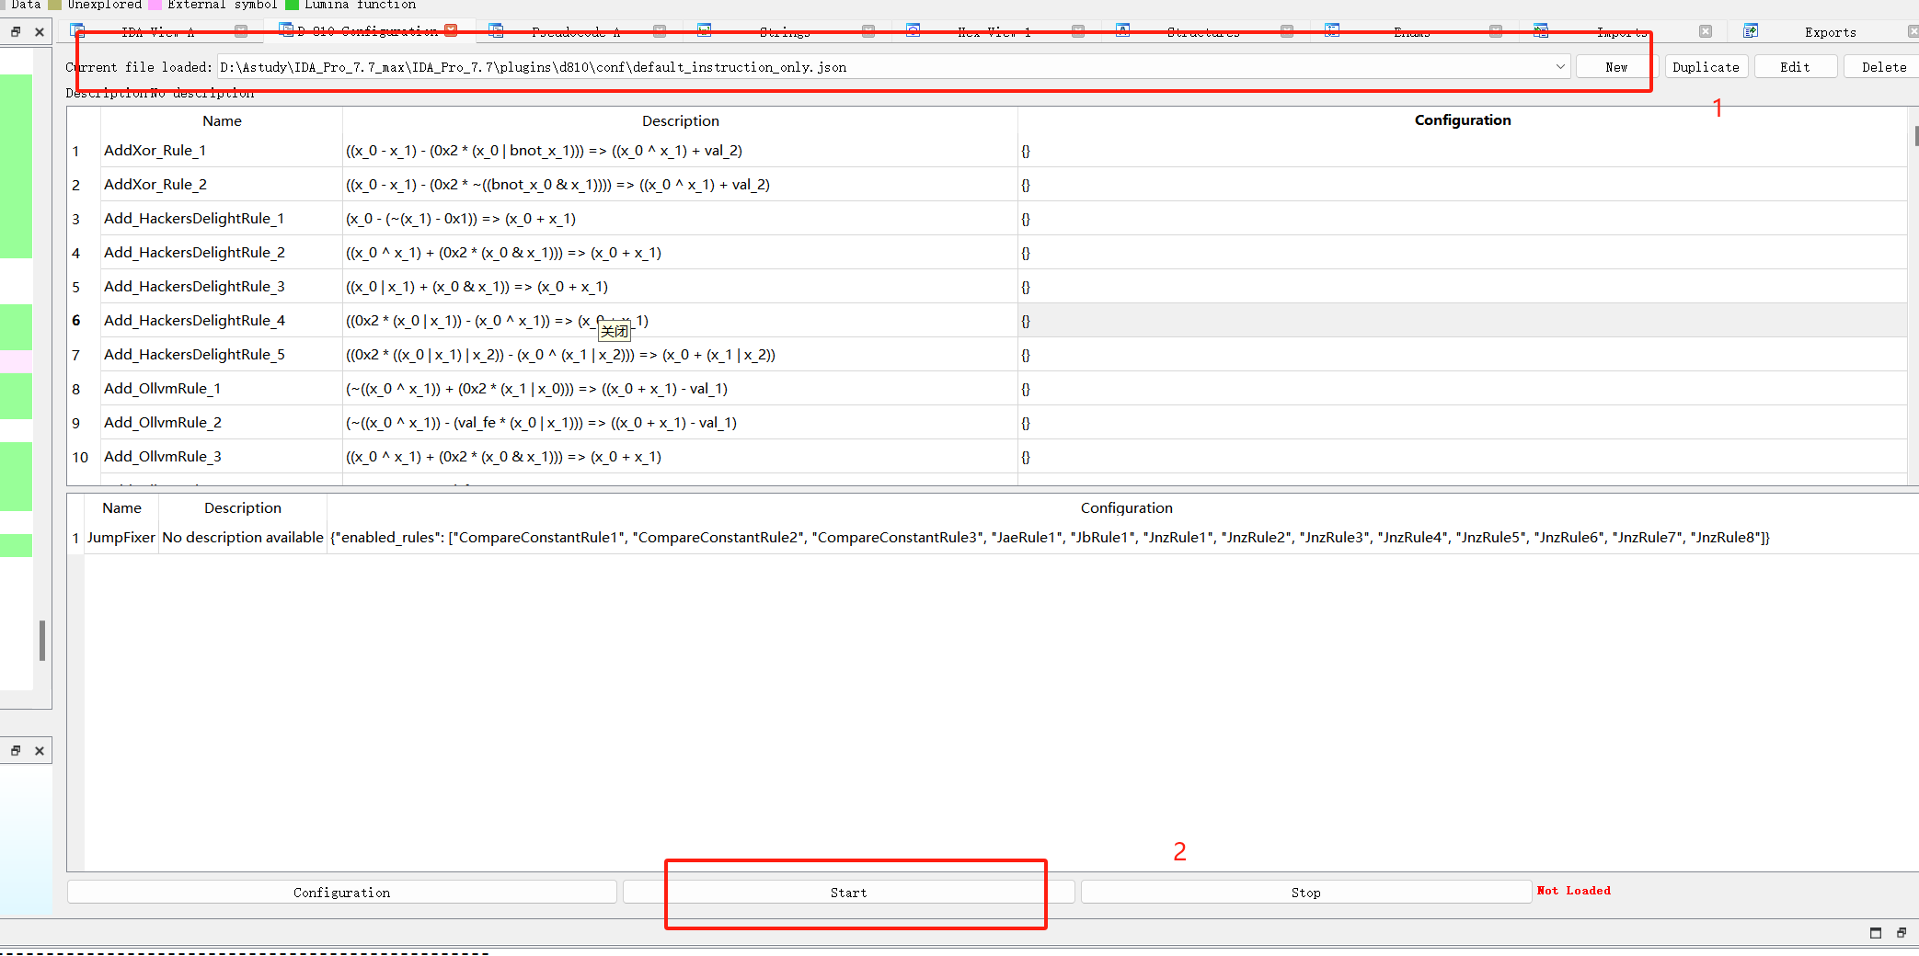Click the Exports tab icon
1919x956 pixels.
[x=1751, y=30]
